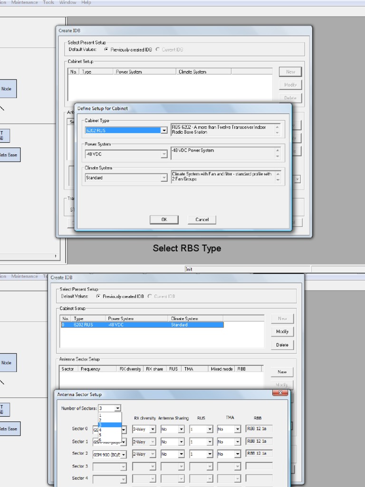The height and width of the screenshot is (487, 365).
Task: Open Sector 0 RUS dropdown
Action: 210,429
